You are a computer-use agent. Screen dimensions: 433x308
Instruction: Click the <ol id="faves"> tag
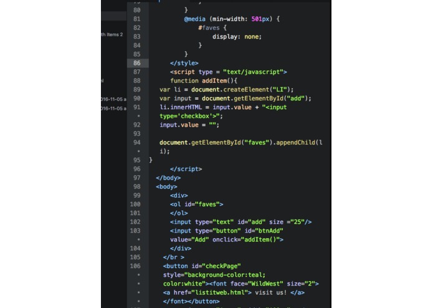click(197, 205)
